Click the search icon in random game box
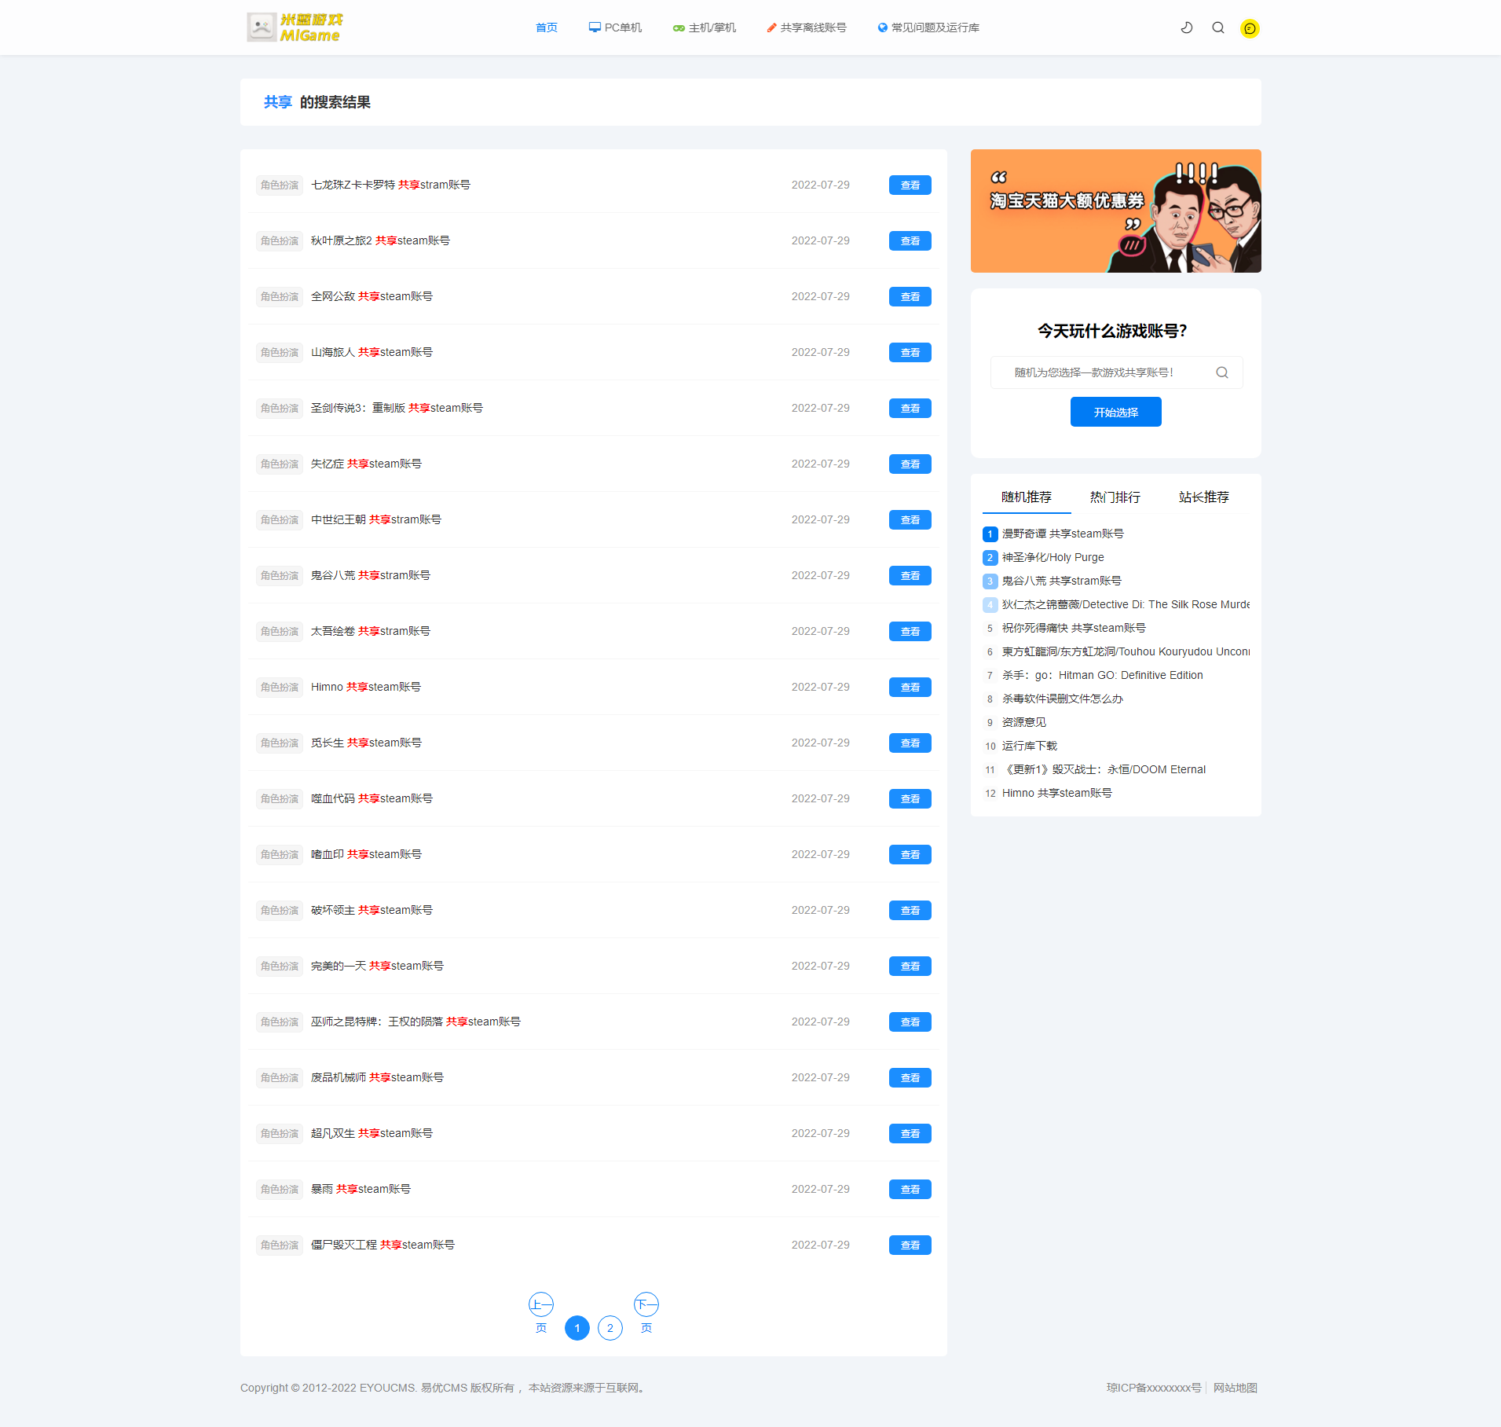 click(1222, 372)
